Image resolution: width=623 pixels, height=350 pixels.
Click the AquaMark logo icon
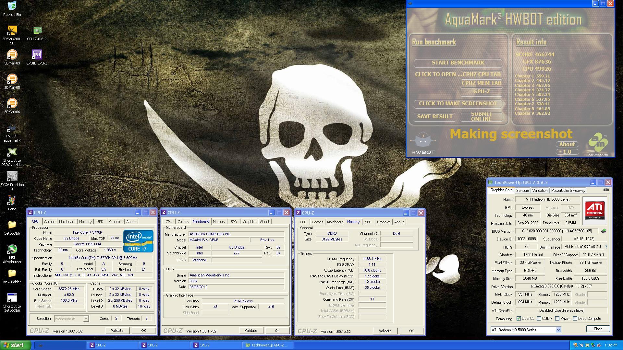pos(599,144)
